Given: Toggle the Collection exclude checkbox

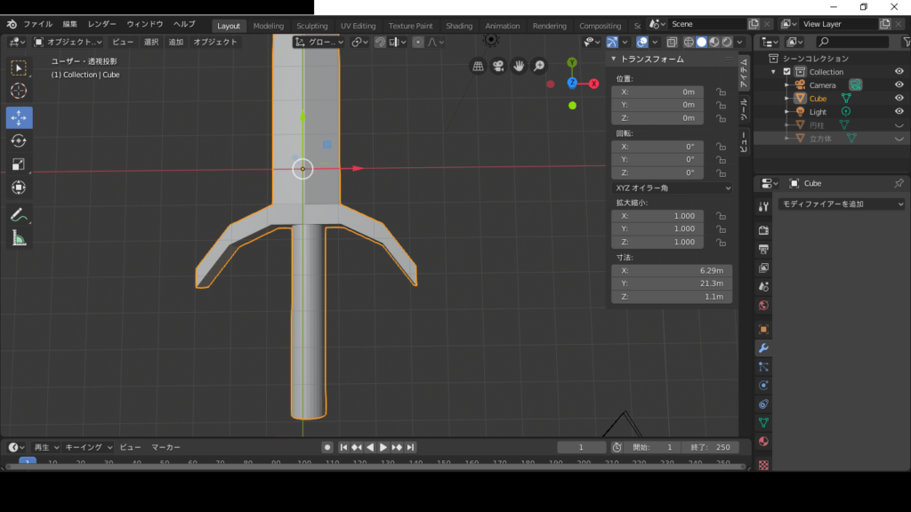Looking at the screenshot, I should click(786, 72).
